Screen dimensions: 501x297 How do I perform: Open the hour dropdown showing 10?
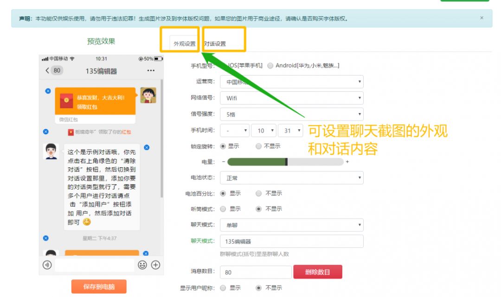(263, 131)
